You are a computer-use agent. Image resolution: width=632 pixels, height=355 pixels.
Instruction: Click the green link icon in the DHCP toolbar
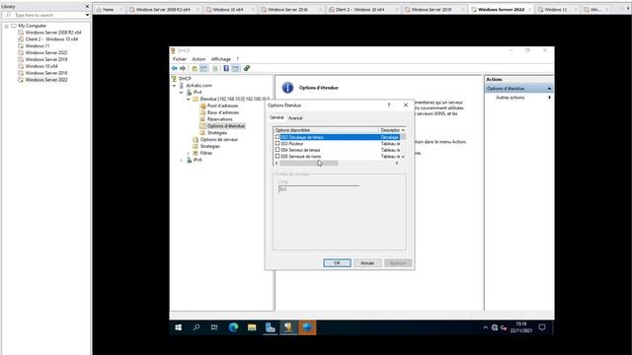(247, 68)
